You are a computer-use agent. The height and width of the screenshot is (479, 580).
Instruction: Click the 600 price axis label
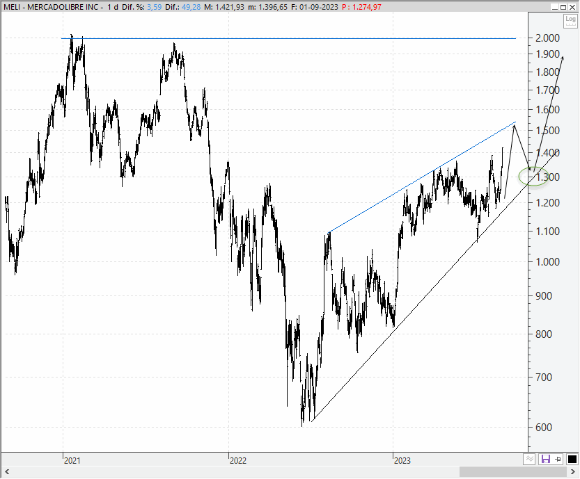544,428
